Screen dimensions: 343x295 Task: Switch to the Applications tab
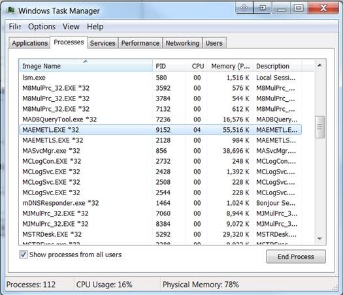click(x=30, y=43)
